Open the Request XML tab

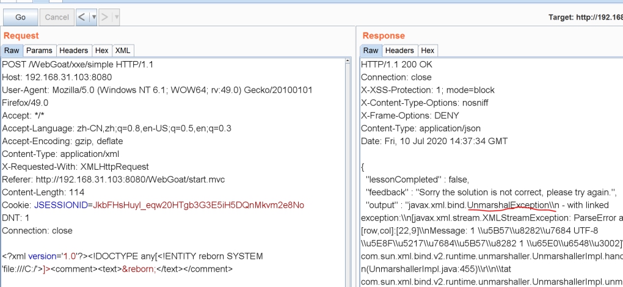point(123,51)
